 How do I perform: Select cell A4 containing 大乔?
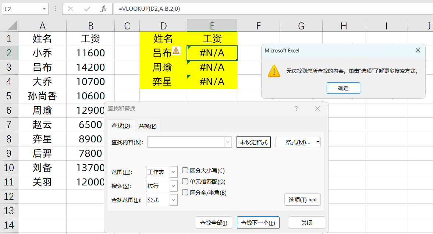(42, 82)
